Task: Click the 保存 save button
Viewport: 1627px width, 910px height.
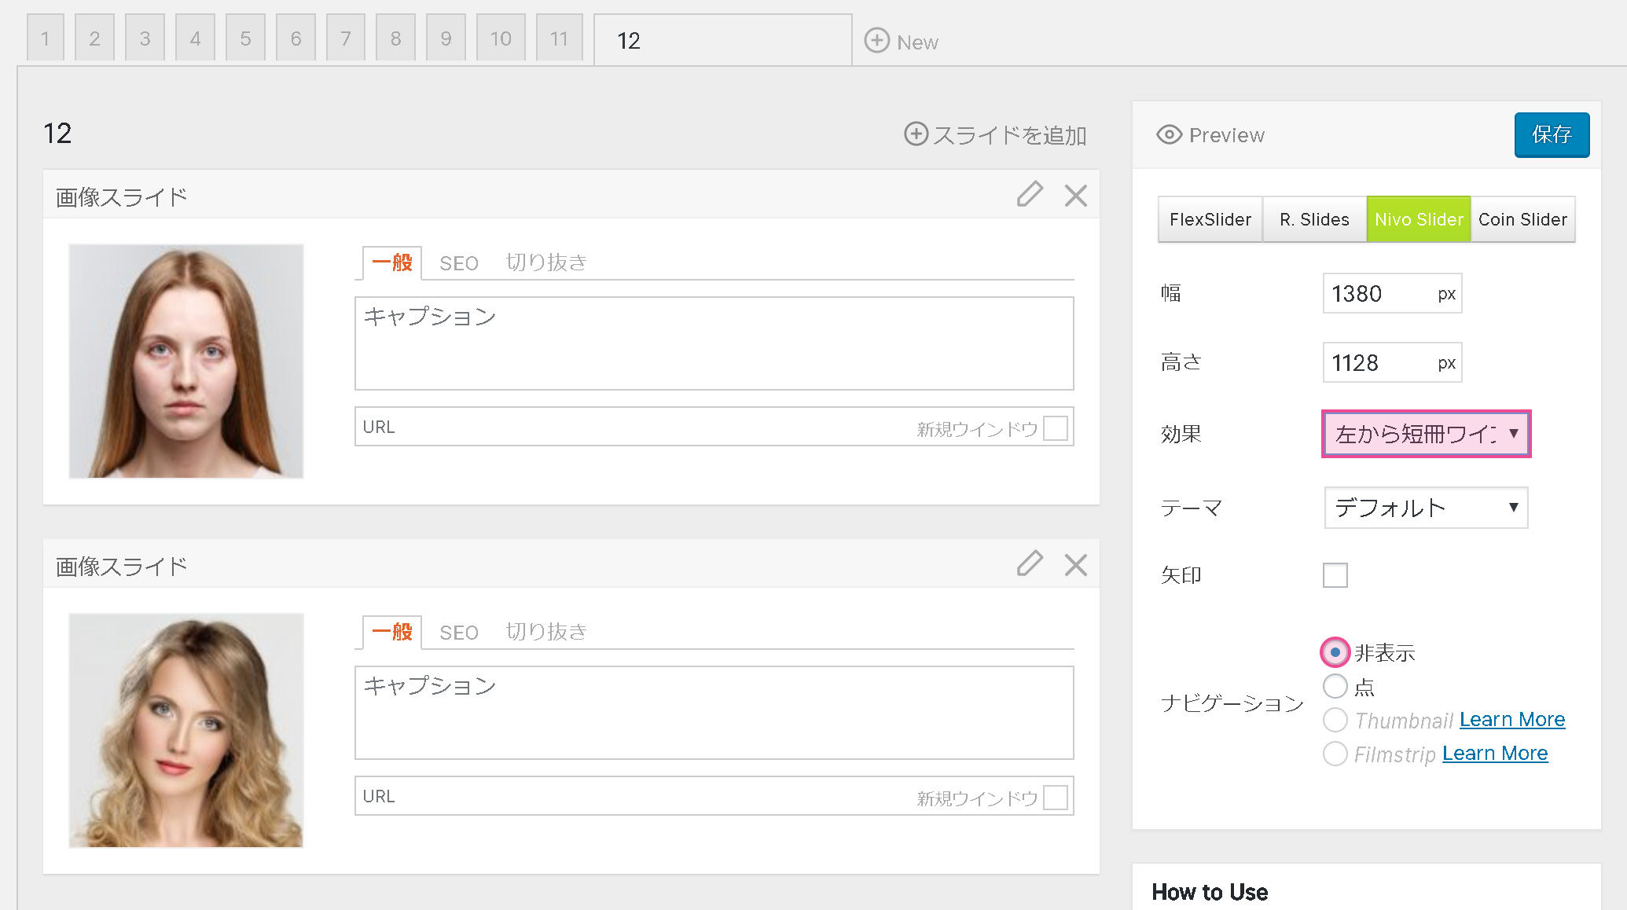Action: 1551,134
